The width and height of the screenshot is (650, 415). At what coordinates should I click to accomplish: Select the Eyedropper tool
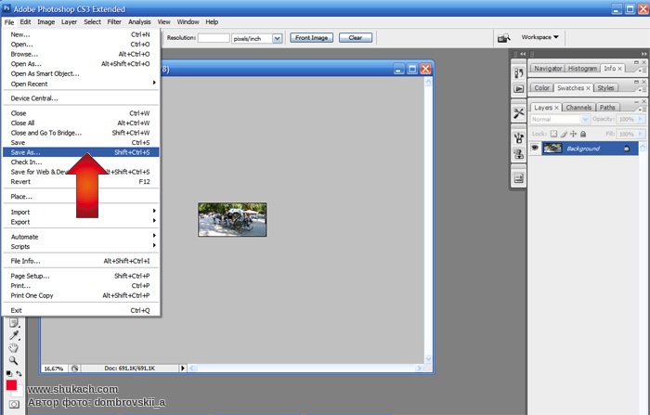(x=14, y=335)
